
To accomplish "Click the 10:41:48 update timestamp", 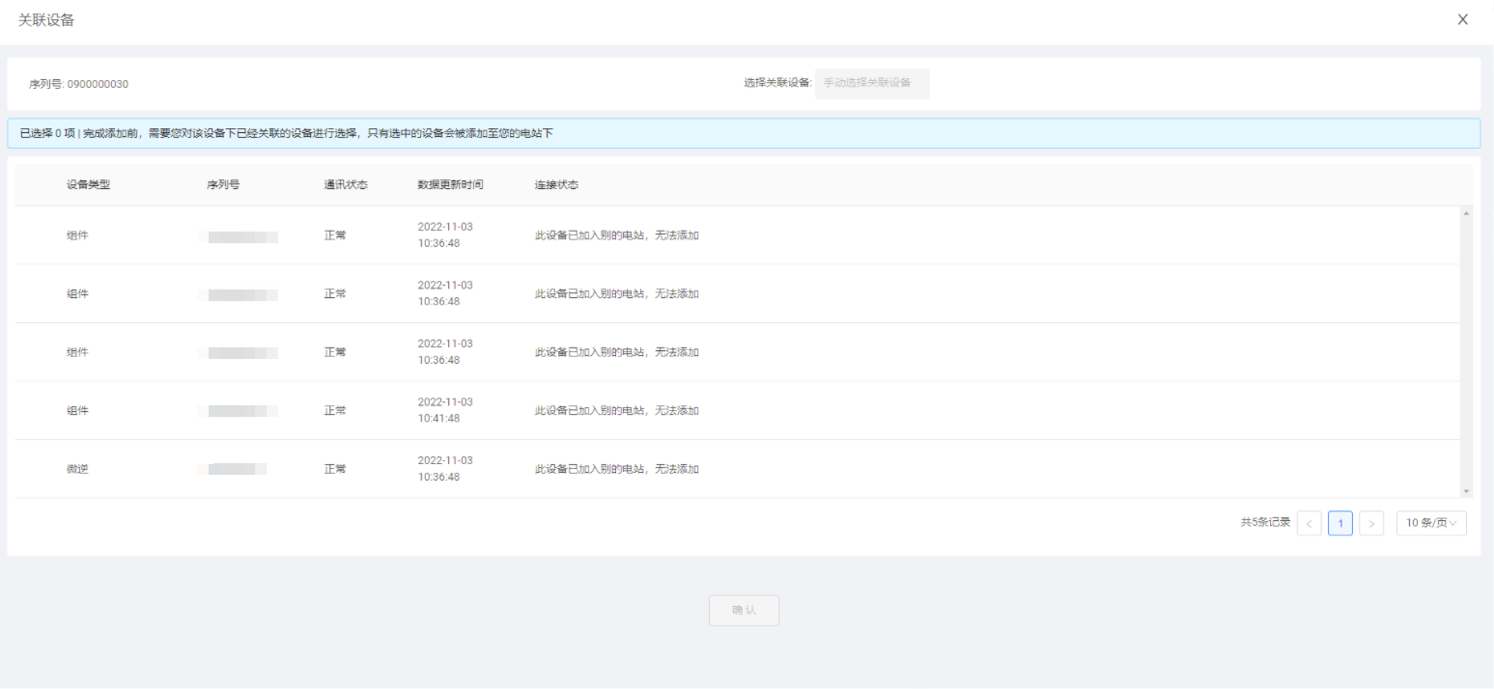I will [438, 419].
